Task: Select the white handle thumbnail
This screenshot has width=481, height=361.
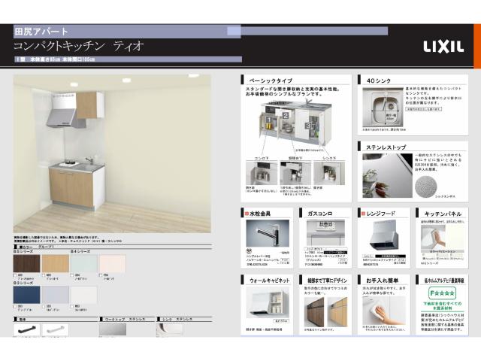Action: point(55,330)
